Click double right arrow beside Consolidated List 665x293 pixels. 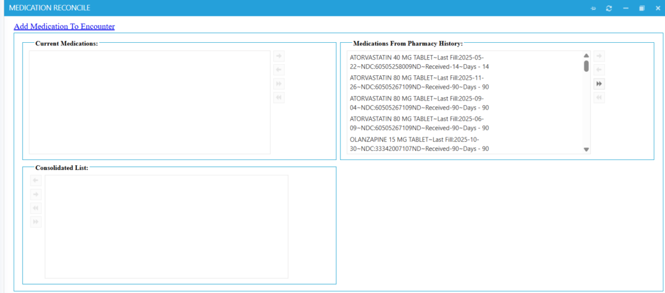click(36, 222)
